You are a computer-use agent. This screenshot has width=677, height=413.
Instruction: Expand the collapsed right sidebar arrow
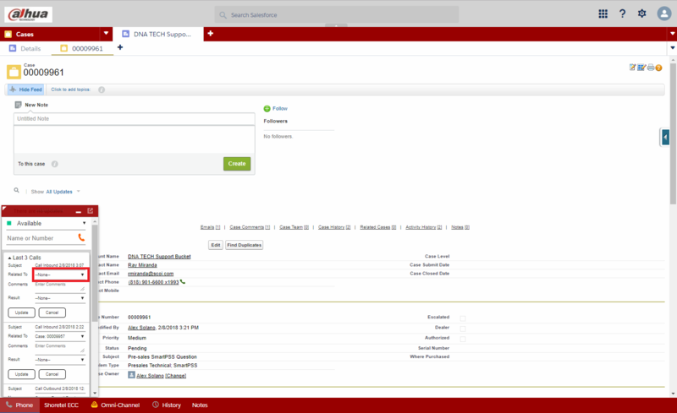(x=665, y=138)
